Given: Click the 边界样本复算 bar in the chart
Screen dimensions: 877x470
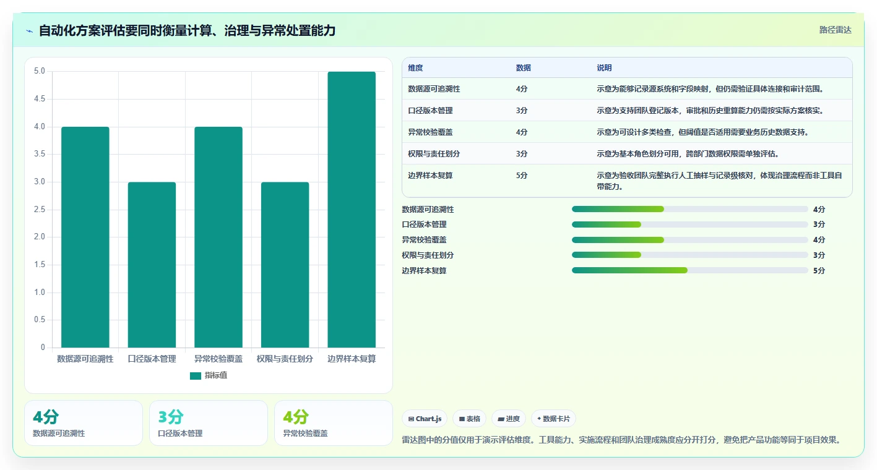Looking at the screenshot, I should tap(352, 210).
